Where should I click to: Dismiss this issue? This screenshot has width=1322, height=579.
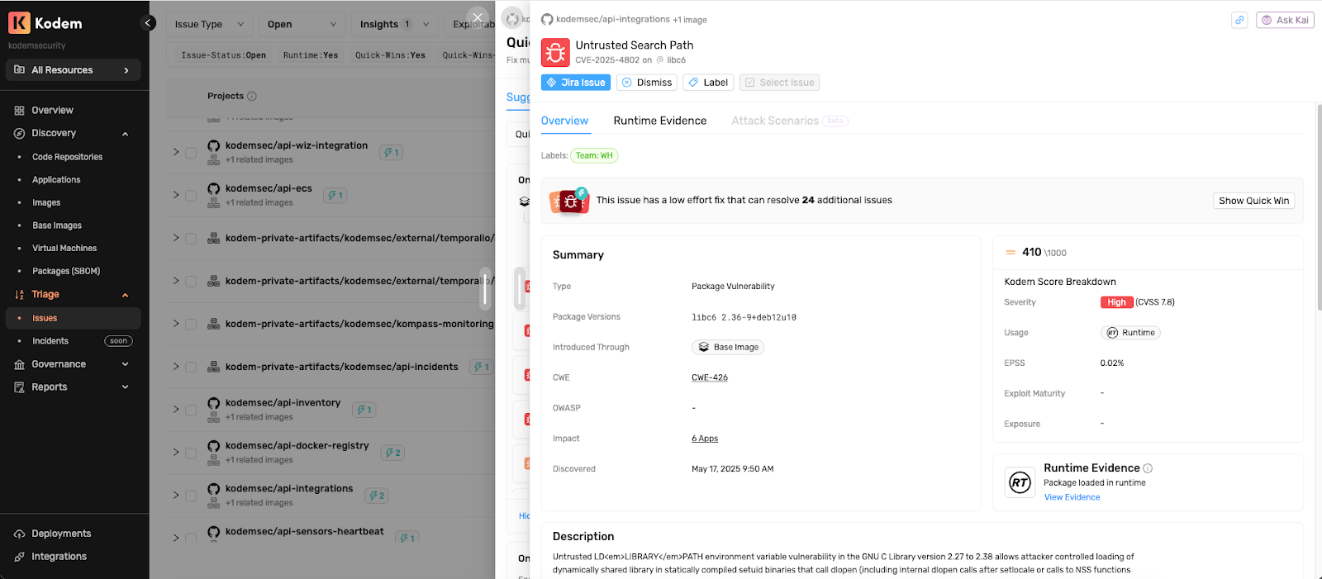coord(647,83)
